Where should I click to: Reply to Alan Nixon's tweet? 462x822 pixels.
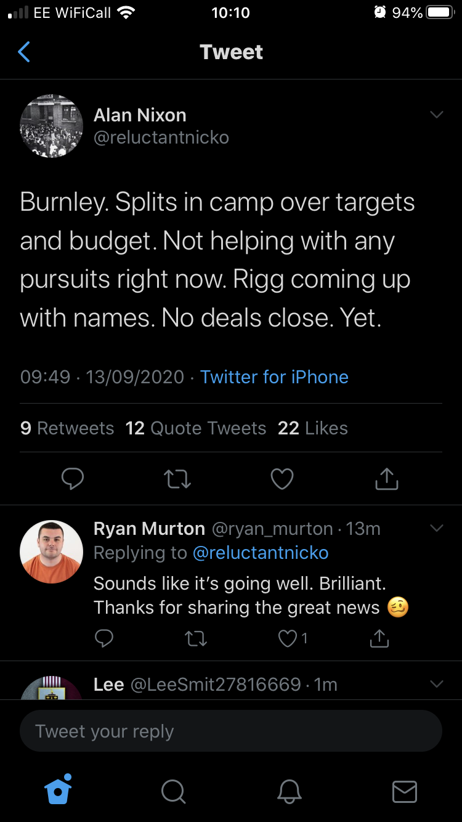pyautogui.click(x=73, y=479)
